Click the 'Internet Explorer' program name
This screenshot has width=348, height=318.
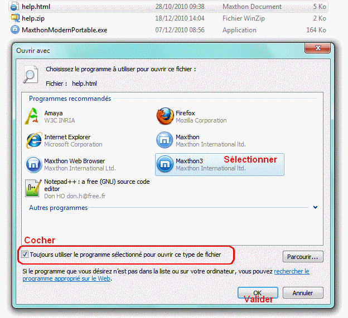(x=67, y=137)
